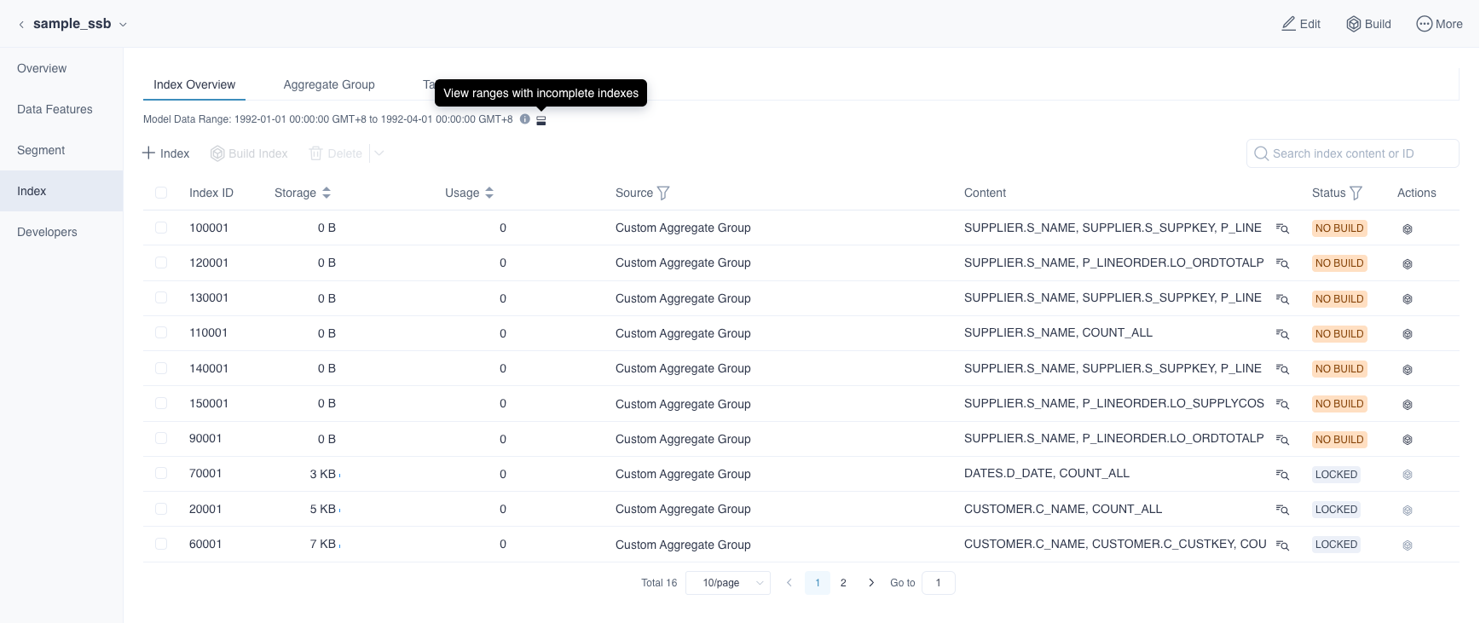Switch to the Aggregate Group tab
1480x623 pixels.
point(329,84)
